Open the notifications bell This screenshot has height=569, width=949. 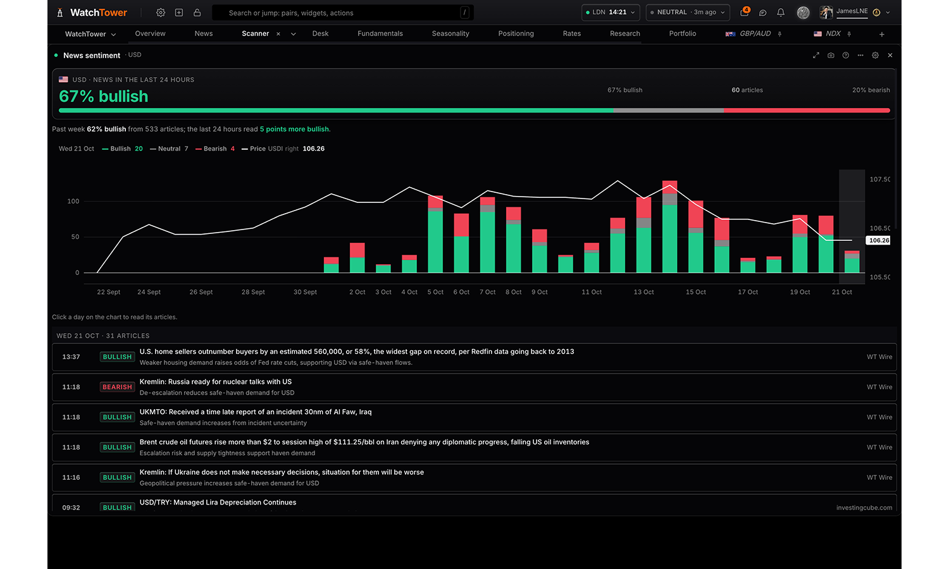(x=781, y=13)
